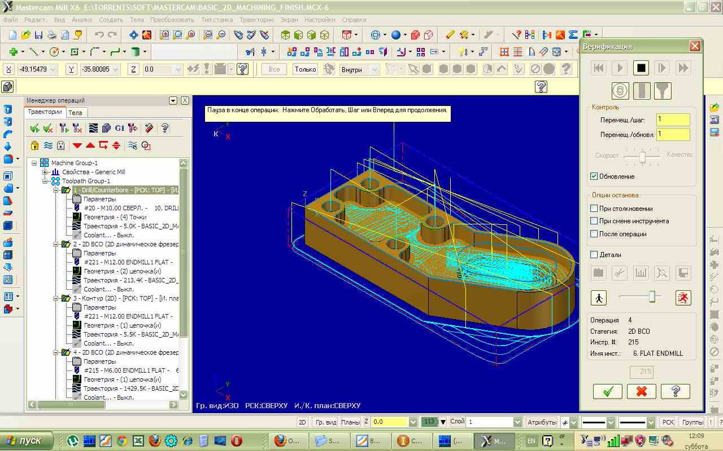Click the Fit to screen icon
723x451 pixels.
tap(134, 35)
